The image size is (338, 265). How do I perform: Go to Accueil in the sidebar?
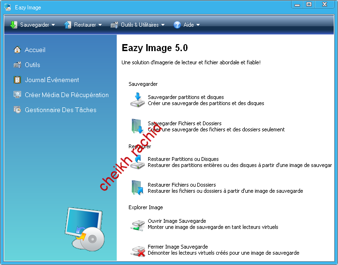coord(35,50)
